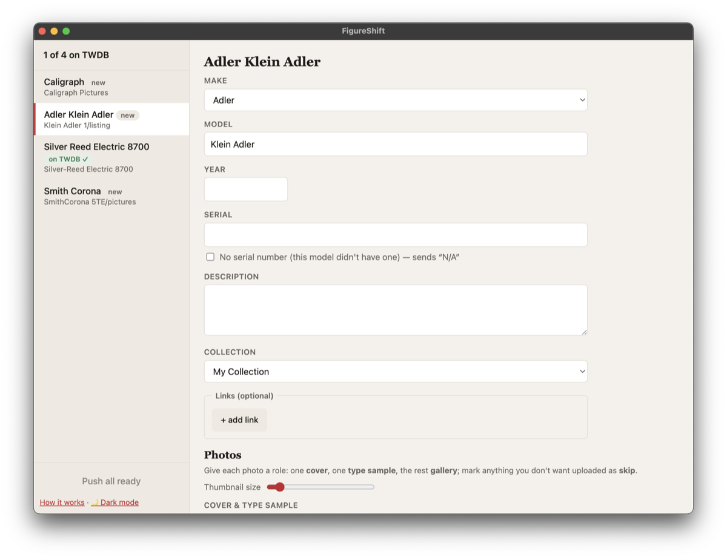The image size is (727, 558).
Task: Open the Collection dropdown showing My Collection
Action: coord(396,372)
